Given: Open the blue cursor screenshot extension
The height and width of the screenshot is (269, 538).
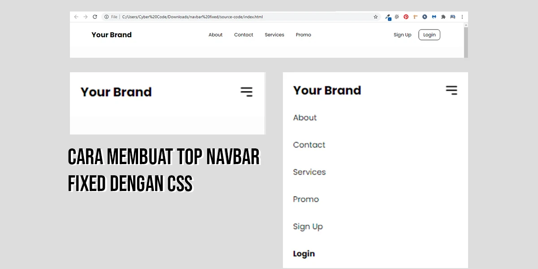Looking at the screenshot, I should coord(425,17).
